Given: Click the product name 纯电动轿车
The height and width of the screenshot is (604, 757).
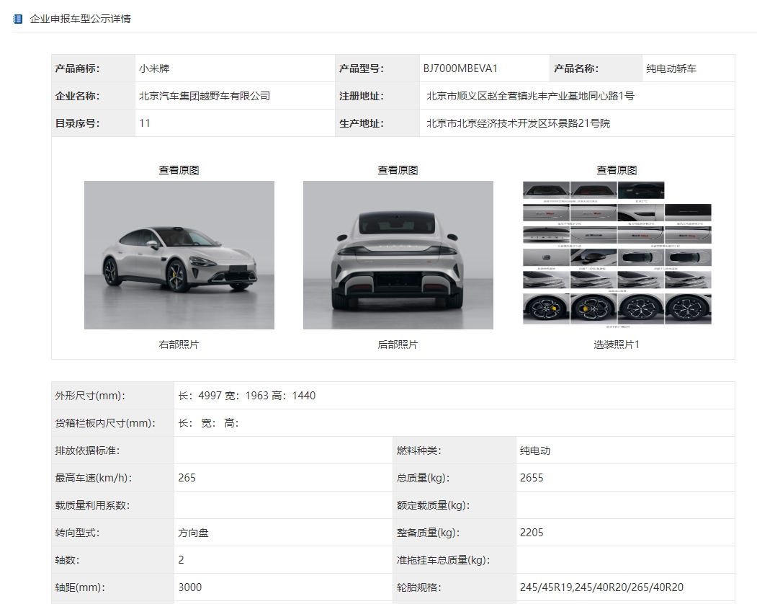Looking at the screenshot, I should [x=671, y=68].
